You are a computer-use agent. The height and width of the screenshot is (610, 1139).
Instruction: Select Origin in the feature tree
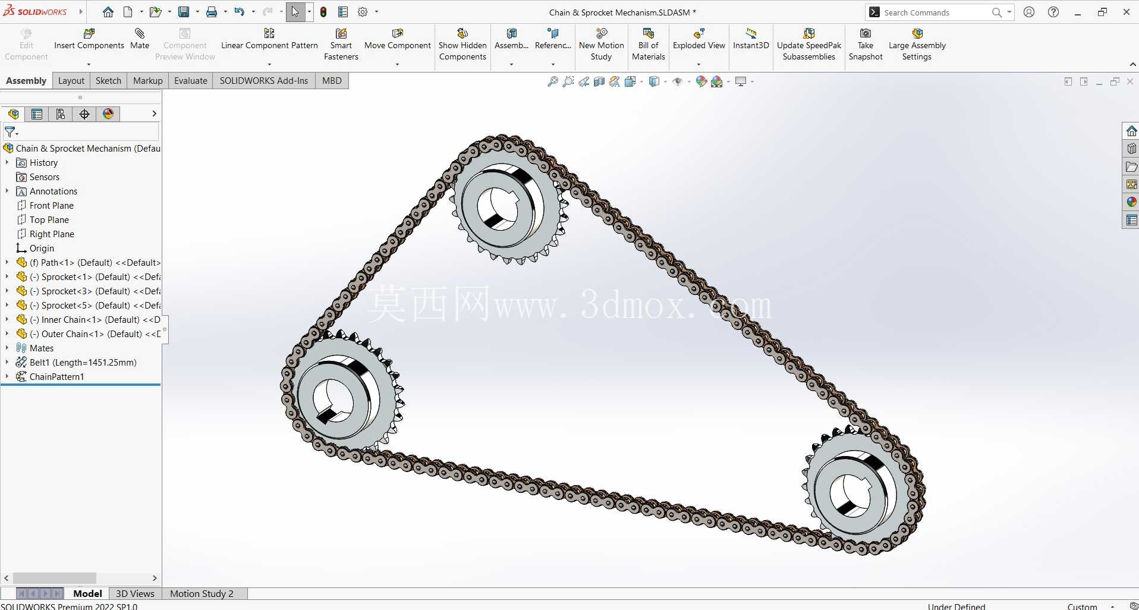42,248
